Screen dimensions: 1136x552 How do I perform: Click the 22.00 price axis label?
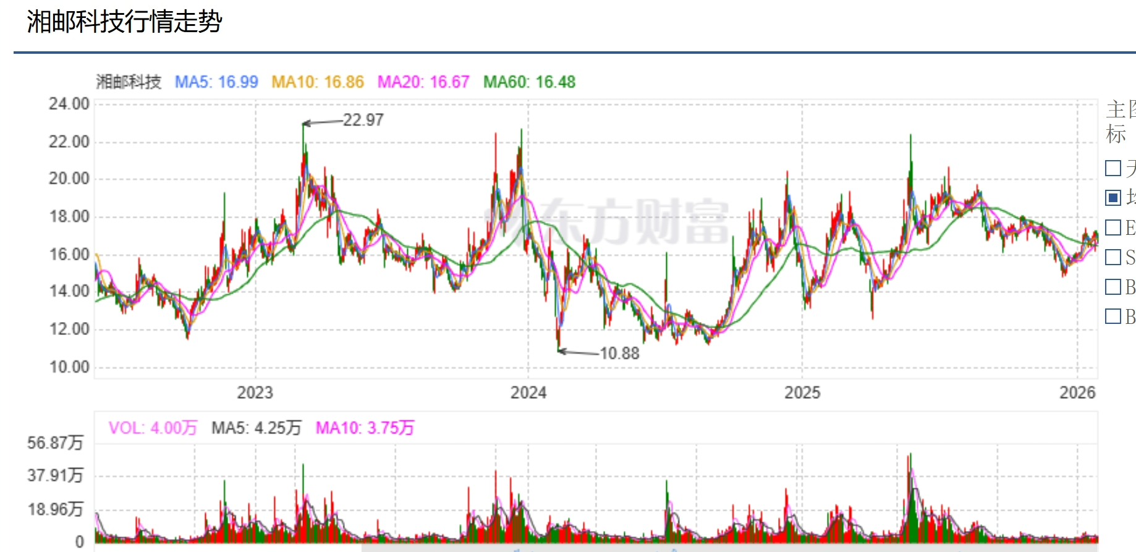pos(69,142)
